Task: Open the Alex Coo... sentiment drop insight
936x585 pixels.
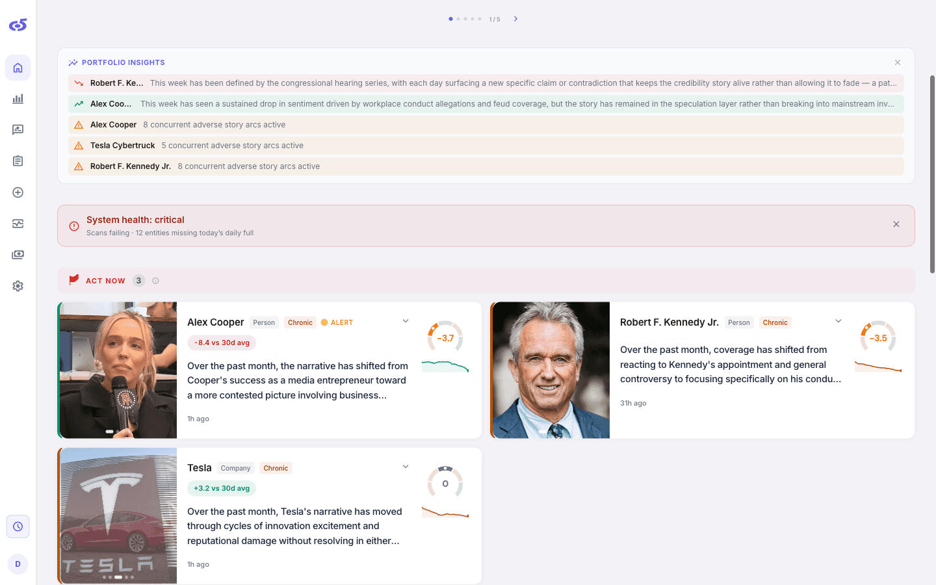Action: point(486,104)
